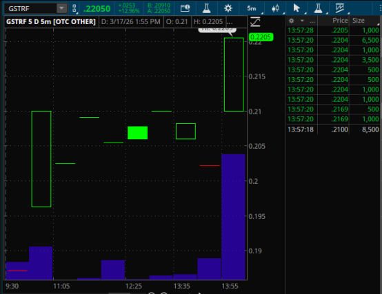Open the flask icon next to pointer tool

point(318,8)
